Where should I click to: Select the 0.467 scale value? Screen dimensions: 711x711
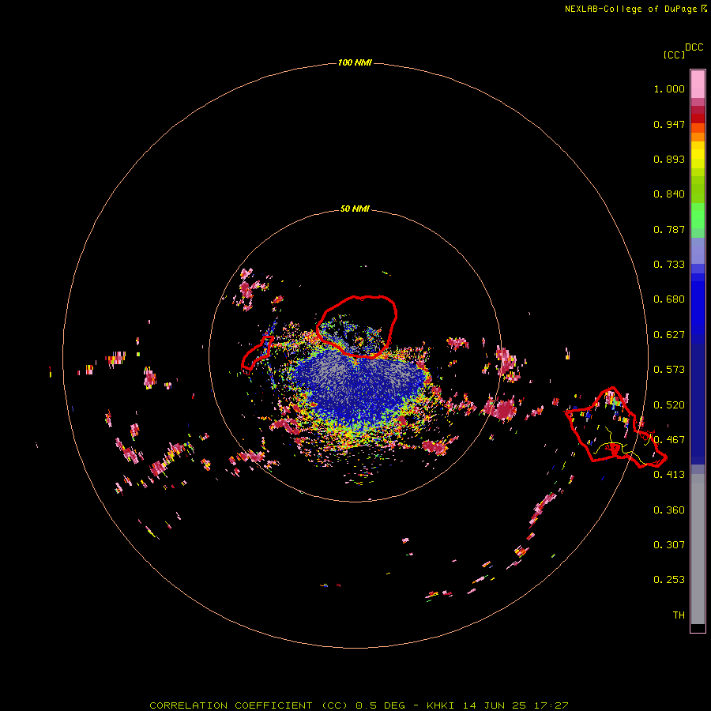tap(669, 440)
